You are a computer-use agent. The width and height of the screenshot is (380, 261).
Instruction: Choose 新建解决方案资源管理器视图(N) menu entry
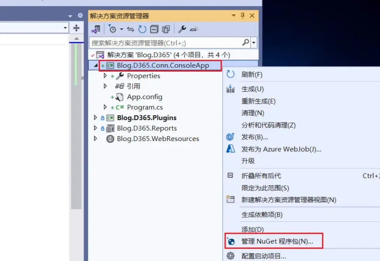289,200
